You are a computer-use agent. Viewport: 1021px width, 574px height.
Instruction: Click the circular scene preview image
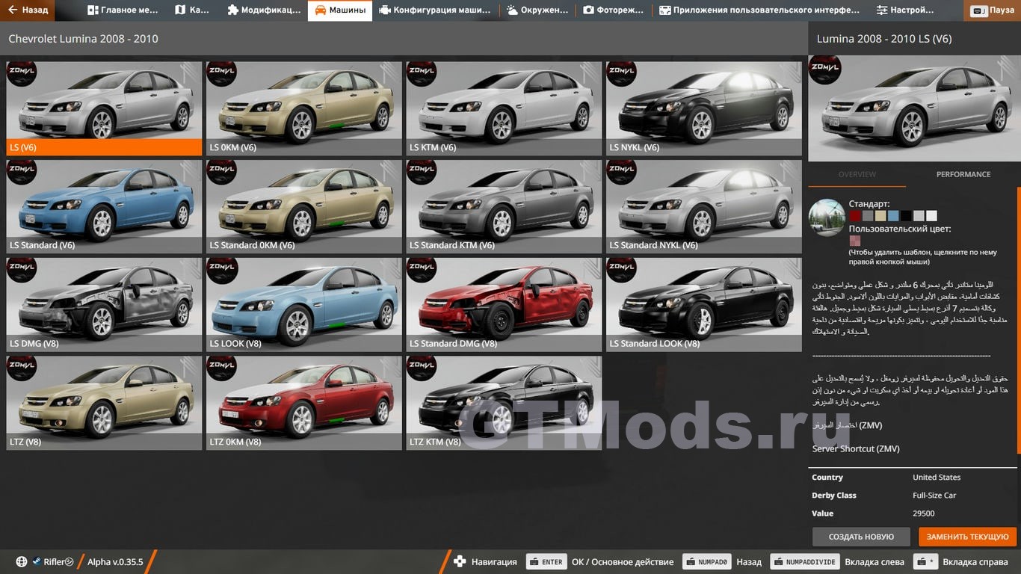coord(827,217)
